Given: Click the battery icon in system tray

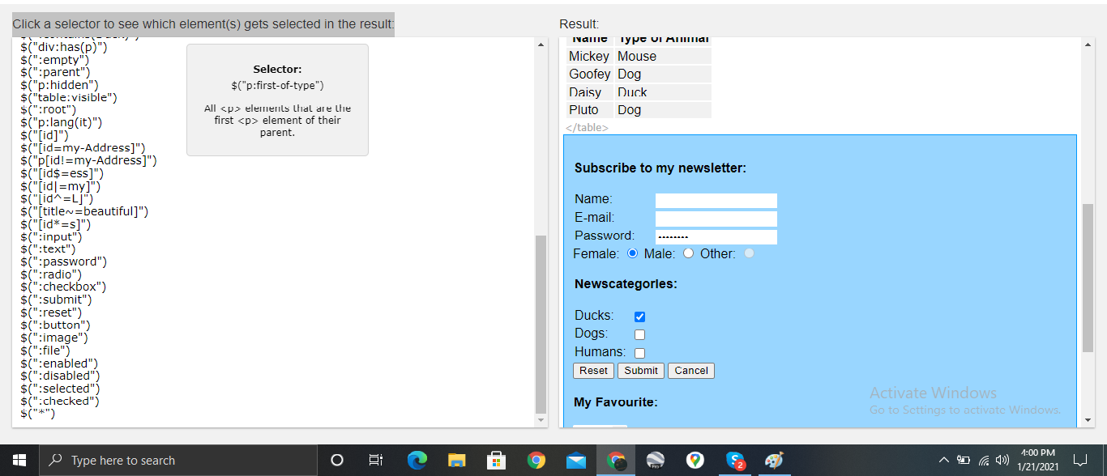Looking at the screenshot, I should coord(964,460).
